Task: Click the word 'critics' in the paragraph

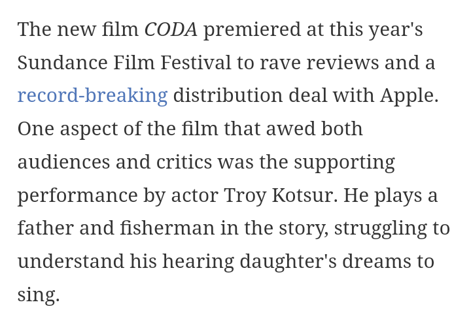Action: [x=184, y=162]
